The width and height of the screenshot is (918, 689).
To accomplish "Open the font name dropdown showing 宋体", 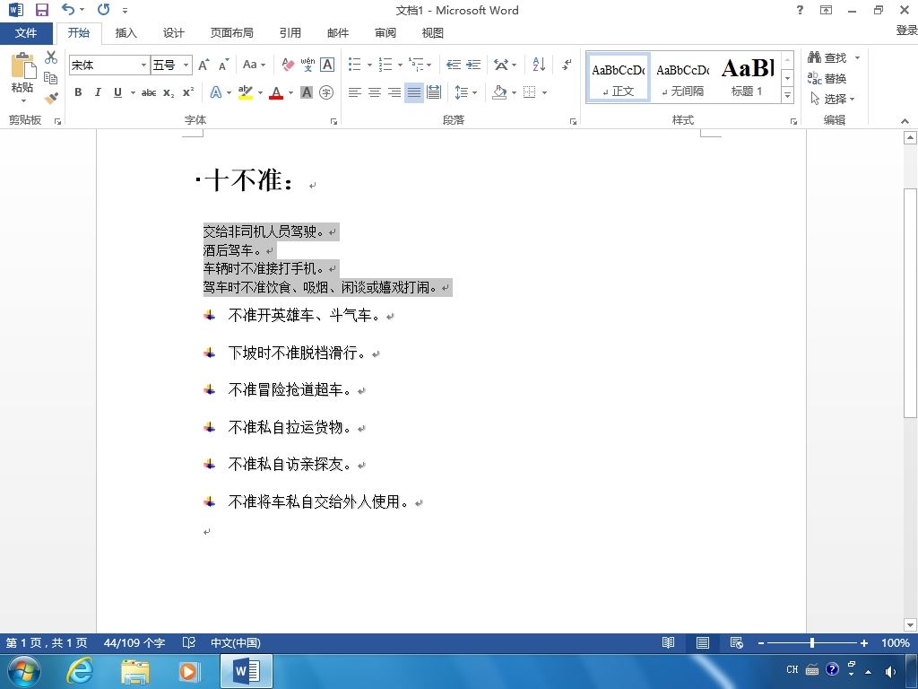I will [144, 65].
